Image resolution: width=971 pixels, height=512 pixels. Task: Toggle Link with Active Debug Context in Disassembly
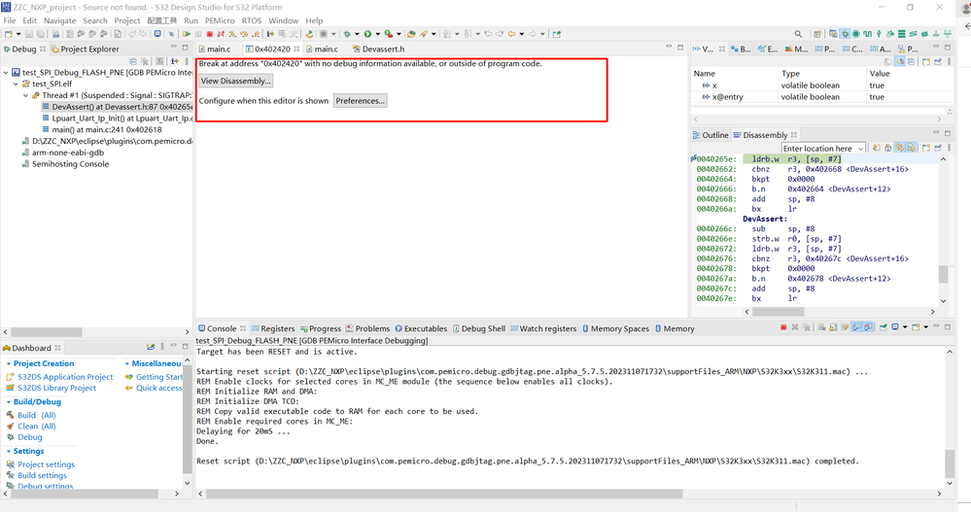click(900, 148)
